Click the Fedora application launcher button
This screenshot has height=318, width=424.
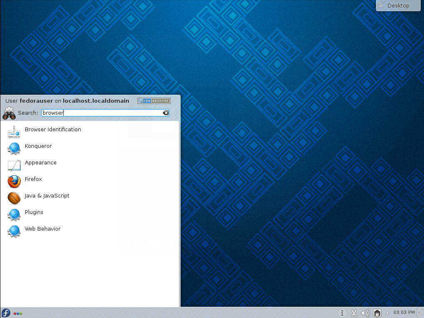tap(6, 313)
